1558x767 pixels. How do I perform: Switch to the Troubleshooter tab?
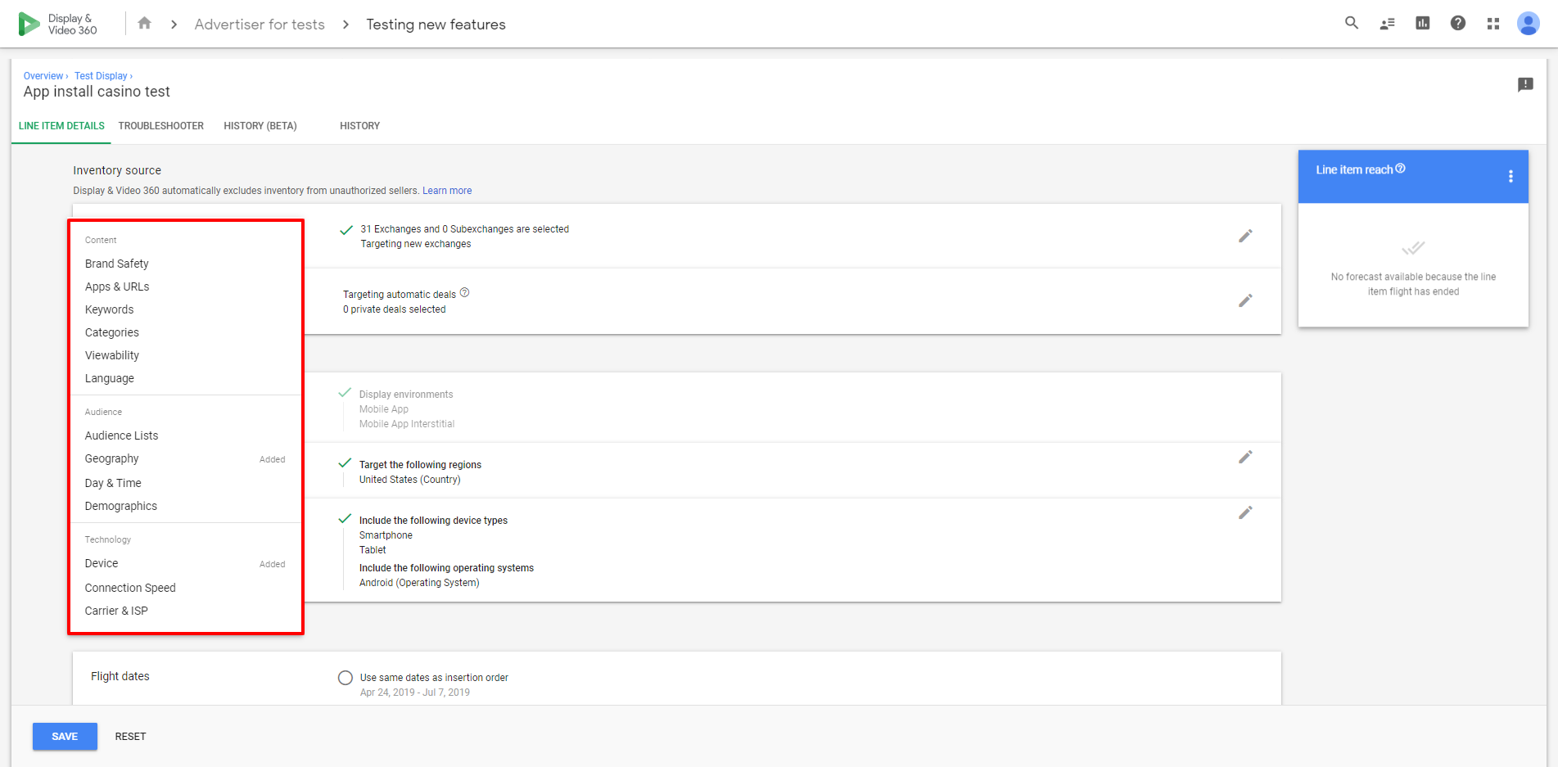(160, 126)
